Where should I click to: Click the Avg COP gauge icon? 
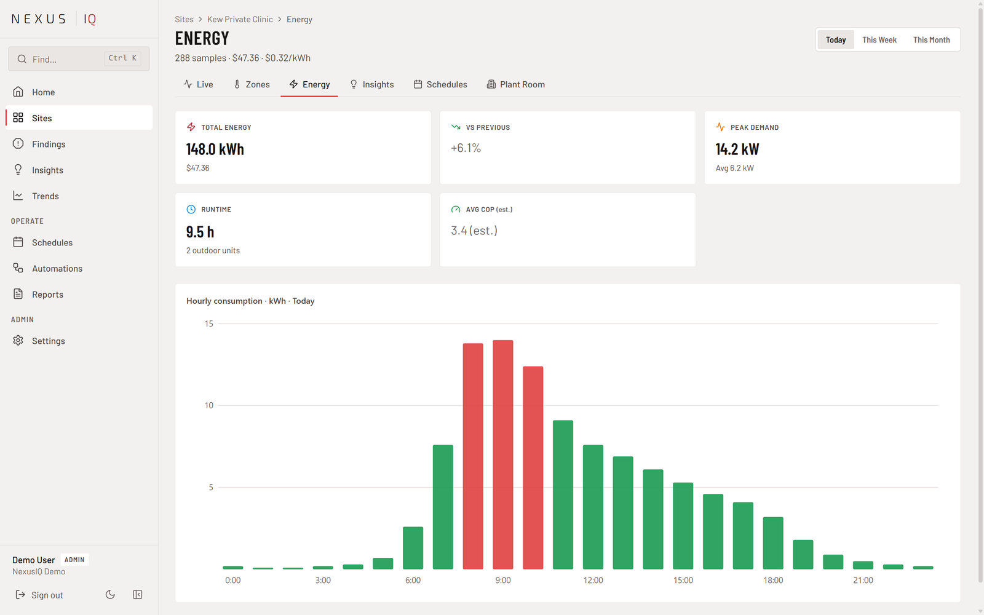[x=456, y=210]
